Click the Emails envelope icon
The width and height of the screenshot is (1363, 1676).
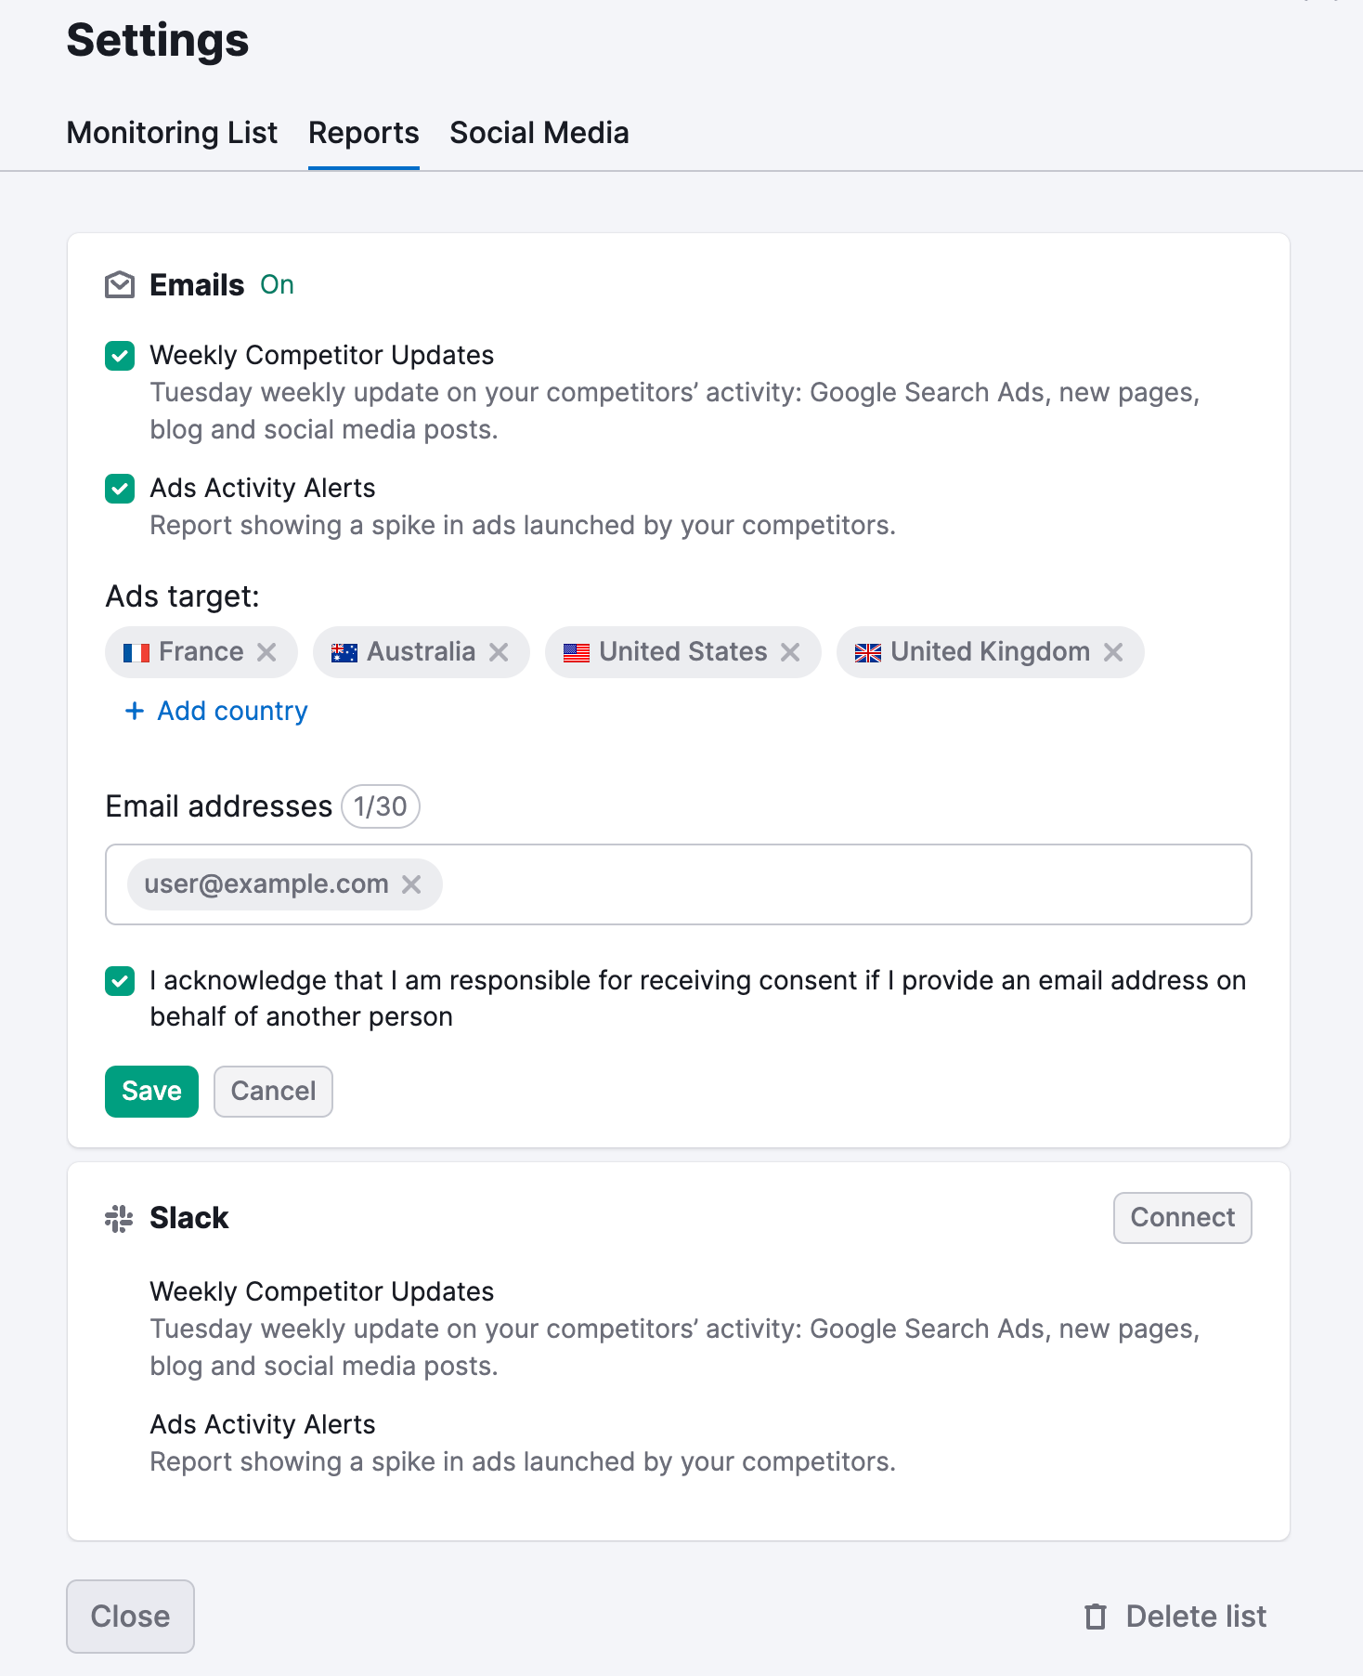pos(120,285)
